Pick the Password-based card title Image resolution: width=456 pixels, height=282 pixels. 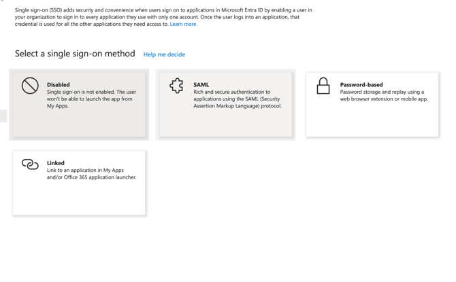(x=361, y=85)
